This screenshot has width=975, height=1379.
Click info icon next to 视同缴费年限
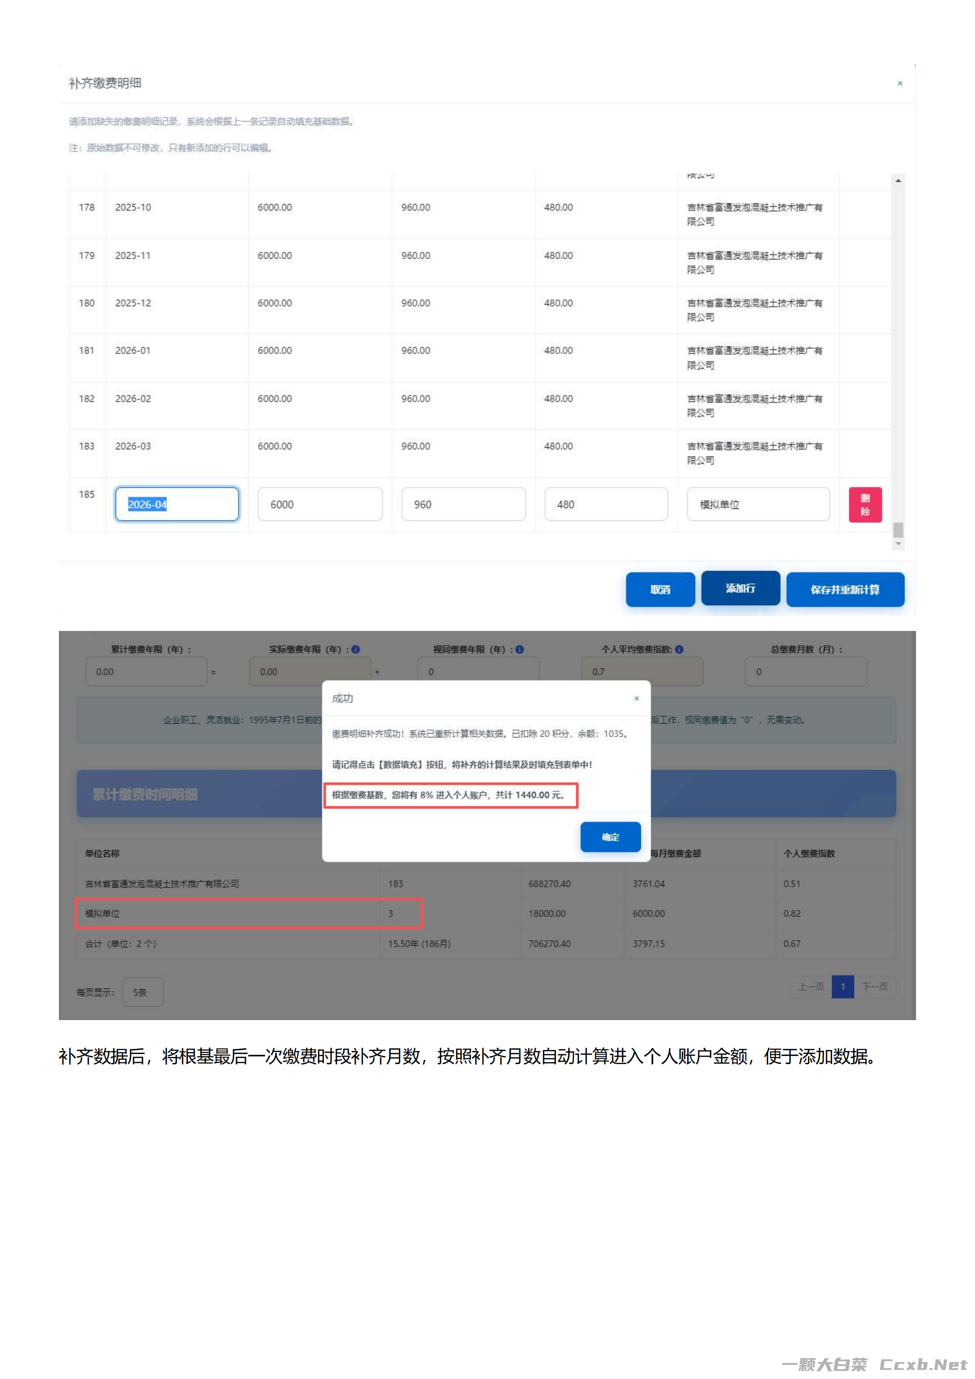tap(520, 649)
